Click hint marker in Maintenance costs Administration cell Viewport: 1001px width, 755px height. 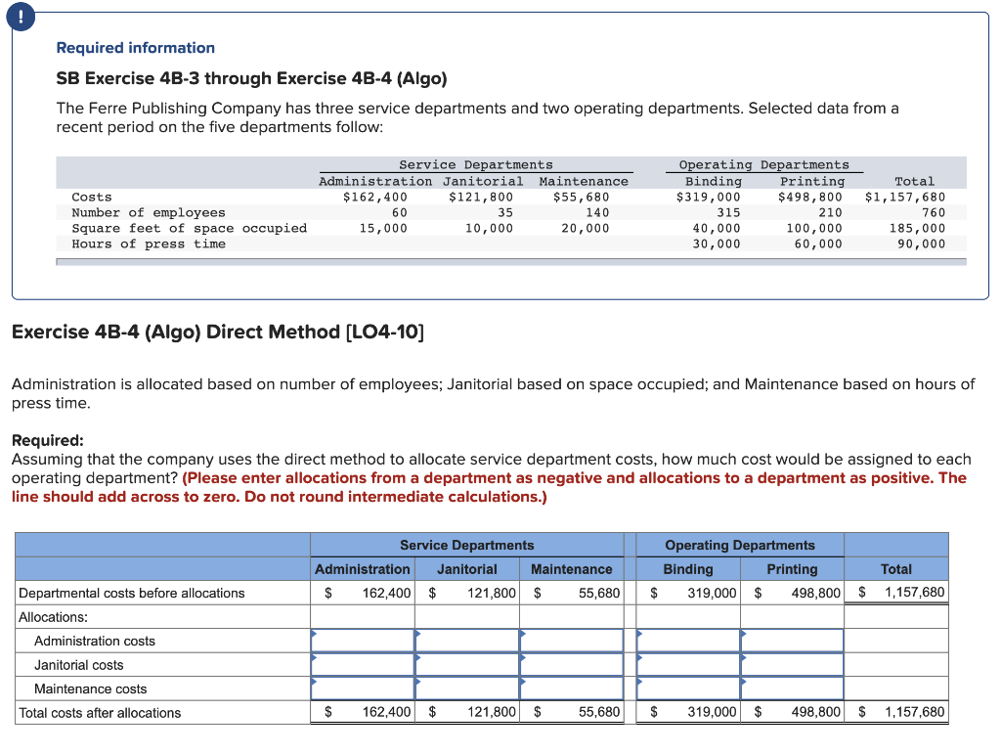tap(315, 684)
